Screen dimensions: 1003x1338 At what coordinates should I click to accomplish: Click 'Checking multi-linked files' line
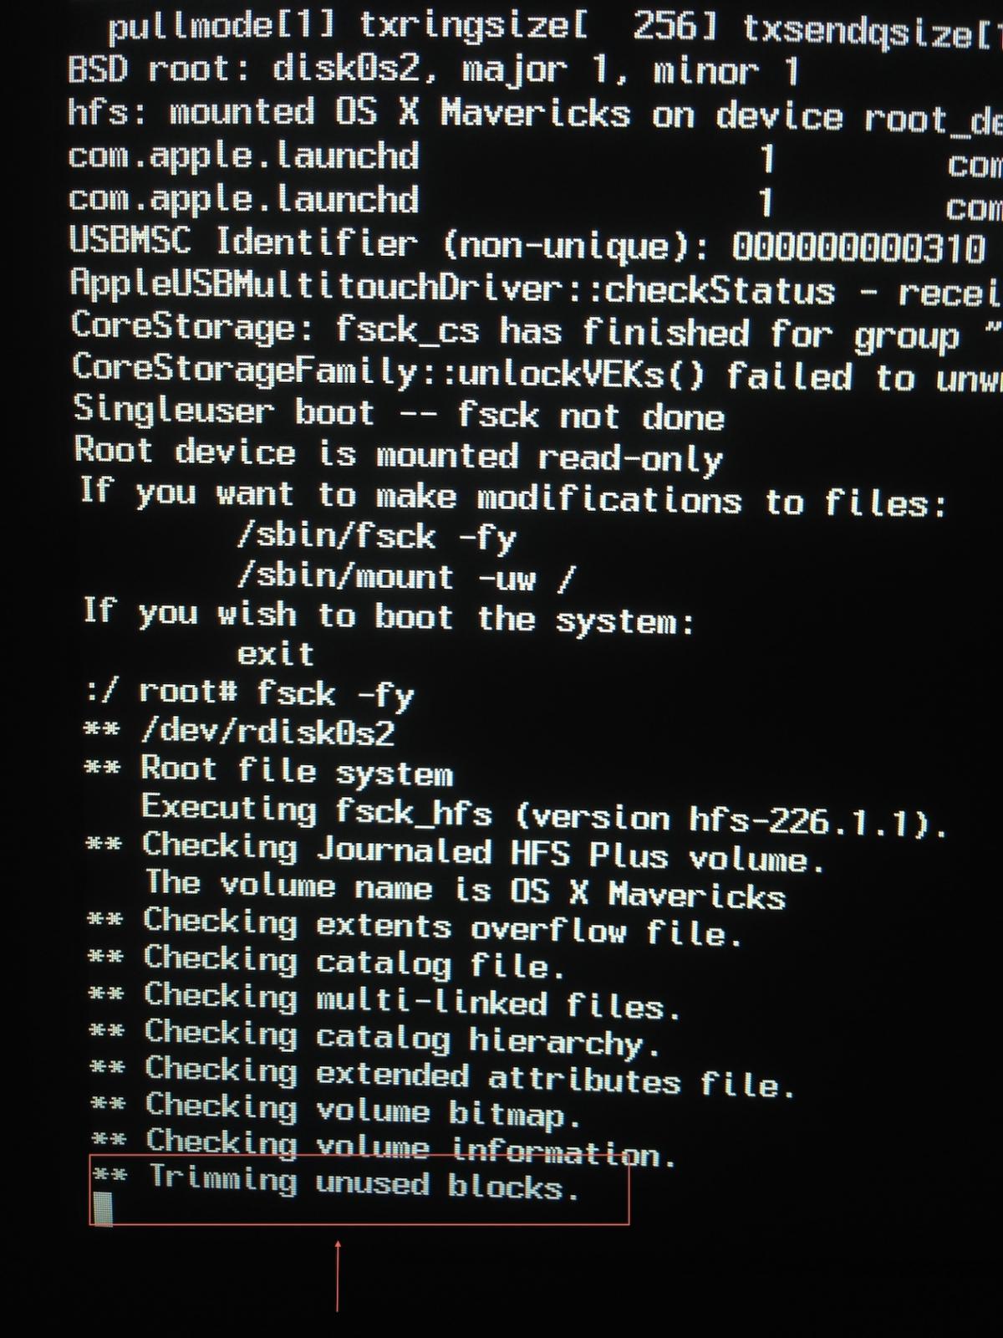384,999
